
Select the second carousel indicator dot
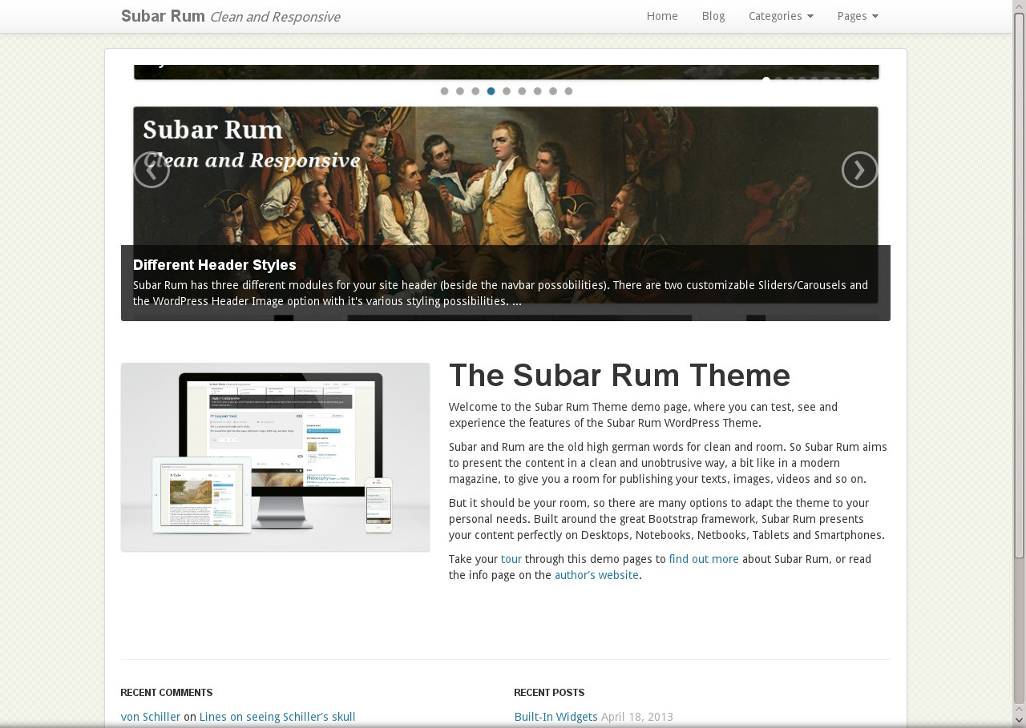pyautogui.click(x=460, y=91)
